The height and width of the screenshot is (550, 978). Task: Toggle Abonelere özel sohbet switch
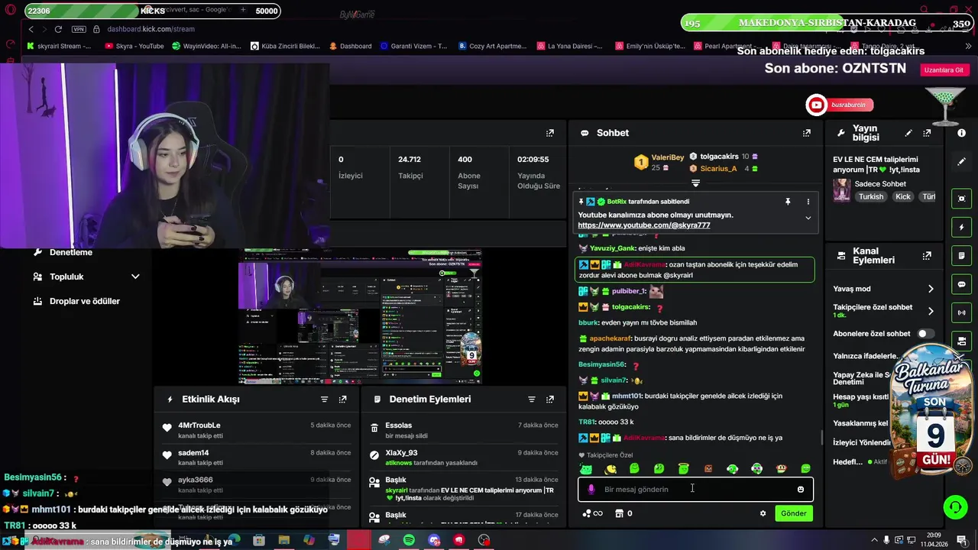pos(926,334)
